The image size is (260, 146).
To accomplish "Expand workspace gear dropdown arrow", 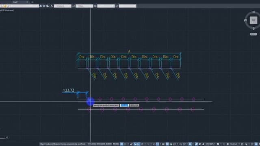I will pos(221,144).
